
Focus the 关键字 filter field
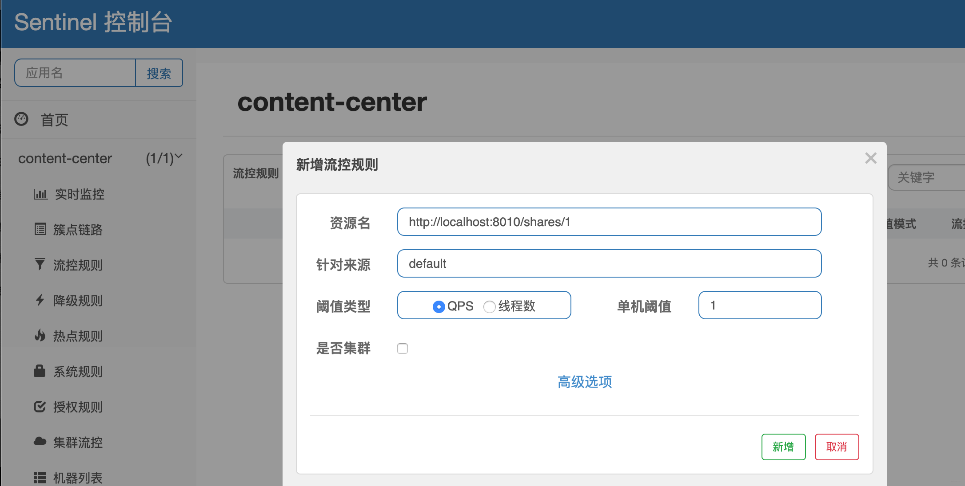[x=926, y=177]
